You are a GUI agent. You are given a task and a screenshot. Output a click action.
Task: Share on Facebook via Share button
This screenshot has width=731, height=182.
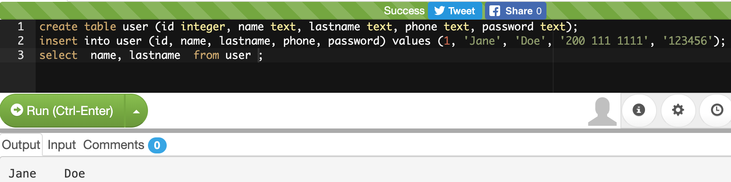pyautogui.click(x=516, y=11)
